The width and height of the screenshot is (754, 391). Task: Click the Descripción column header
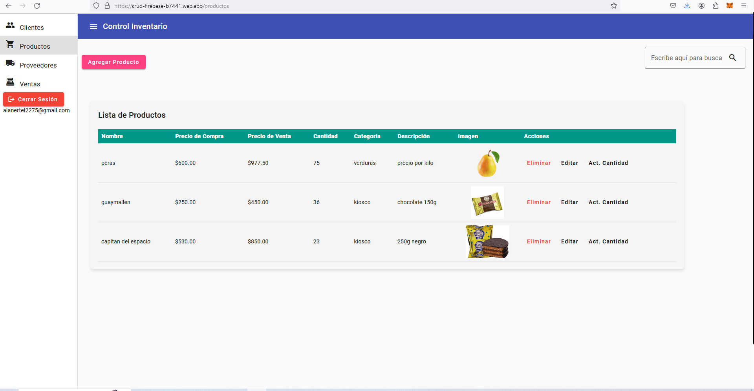coord(414,136)
